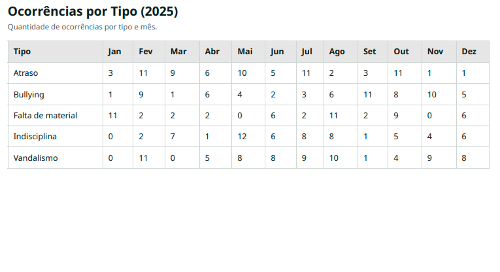500x272 pixels.
Task: Select the 'Falta de material' row label
Action: coord(45,116)
